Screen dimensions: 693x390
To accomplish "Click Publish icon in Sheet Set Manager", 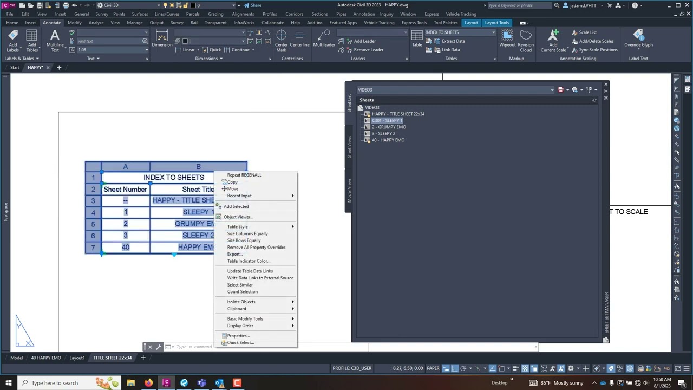I will [561, 90].
